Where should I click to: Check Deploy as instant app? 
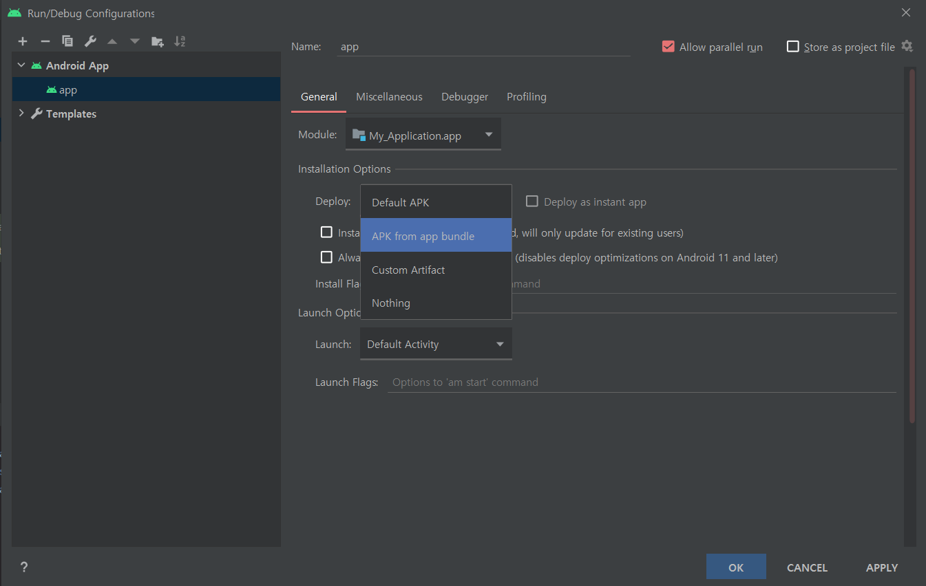tap(532, 202)
